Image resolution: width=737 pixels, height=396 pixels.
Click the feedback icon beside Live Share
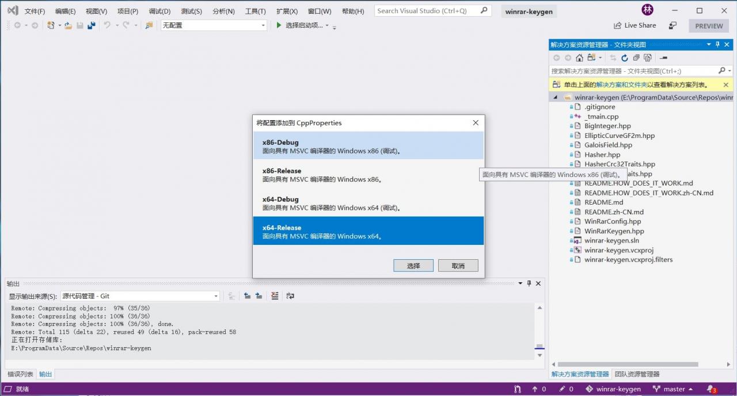coord(673,25)
